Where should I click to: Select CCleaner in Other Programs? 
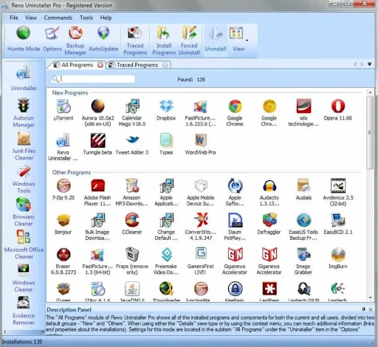tap(132, 224)
